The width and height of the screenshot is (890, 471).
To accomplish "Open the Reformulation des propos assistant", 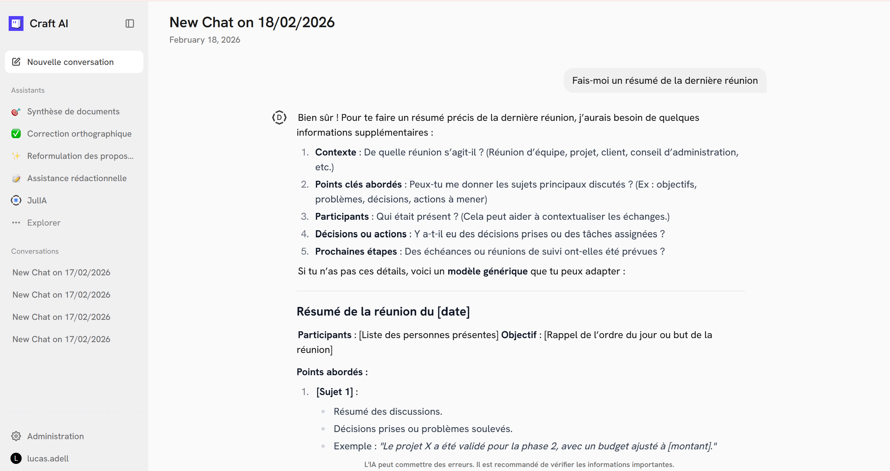I will tap(80, 156).
